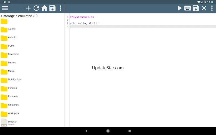Tap the Alarms folder icon

pos(4,29)
